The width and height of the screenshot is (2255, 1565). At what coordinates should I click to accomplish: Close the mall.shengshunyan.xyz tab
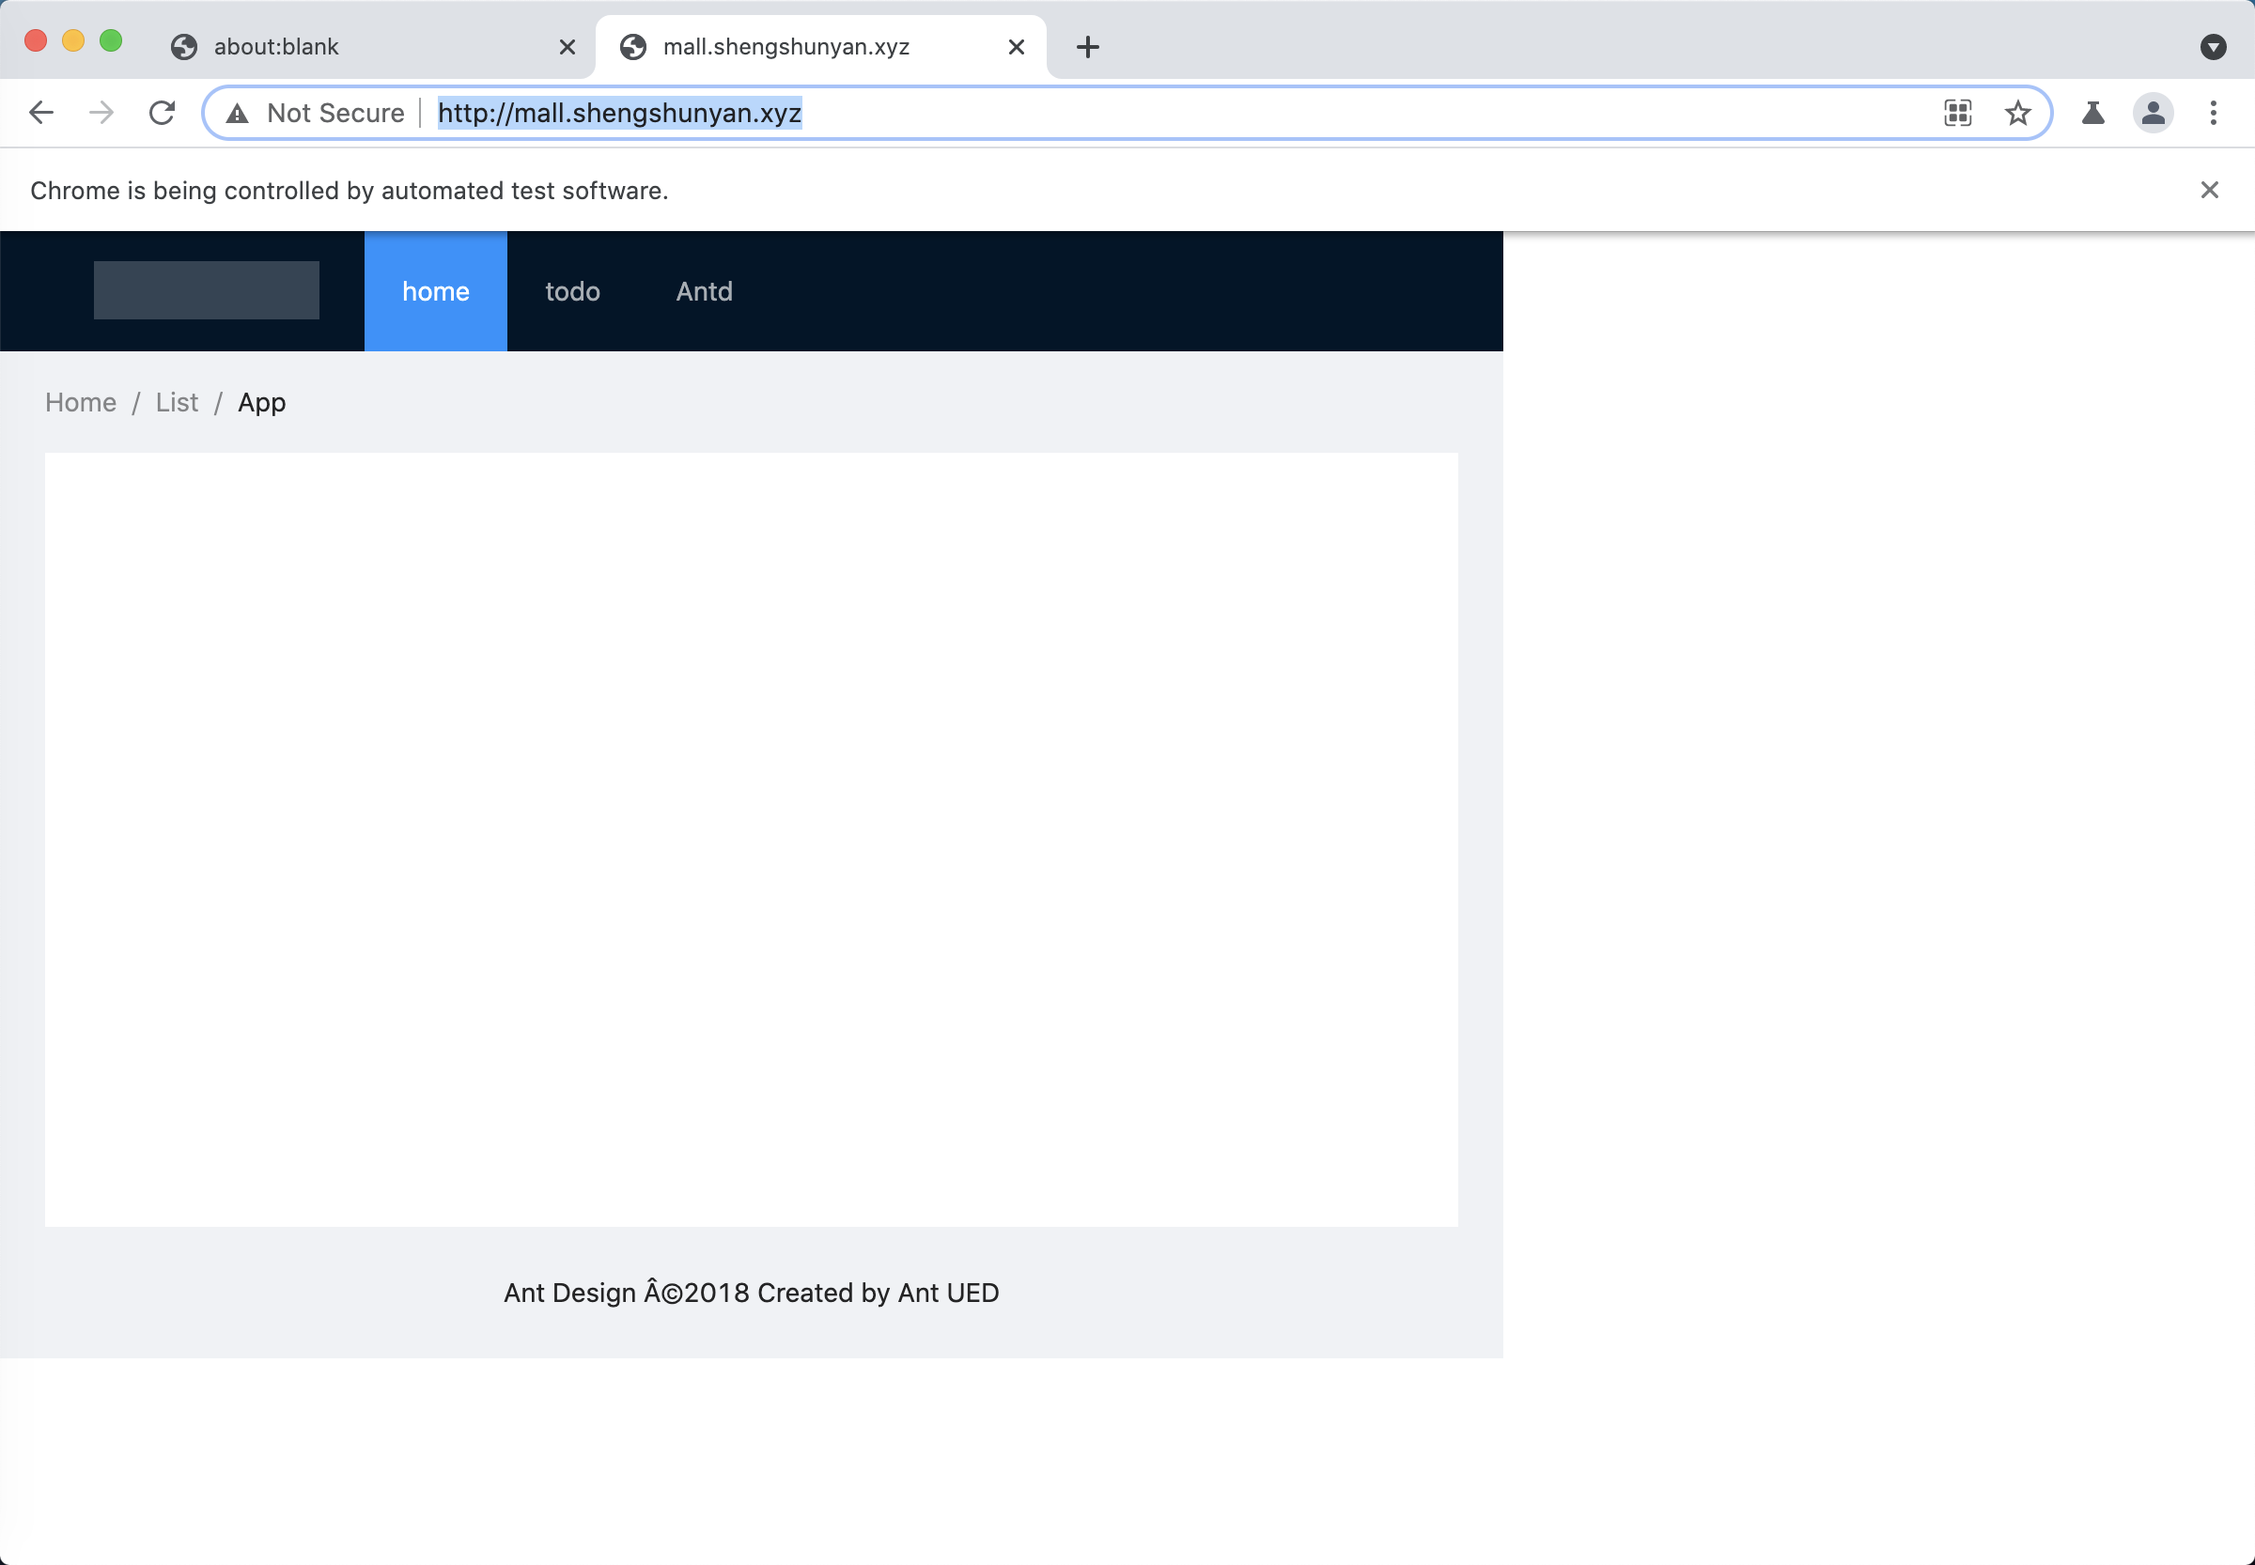1017,46
